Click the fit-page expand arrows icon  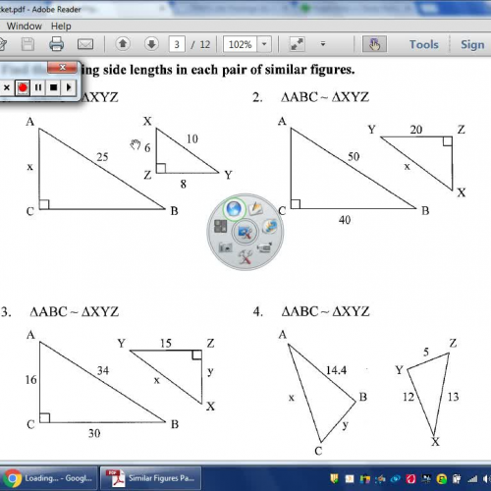pyautogui.click(x=298, y=44)
